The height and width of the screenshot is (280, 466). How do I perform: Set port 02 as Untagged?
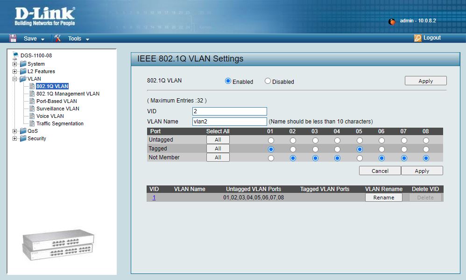pyautogui.click(x=293, y=140)
